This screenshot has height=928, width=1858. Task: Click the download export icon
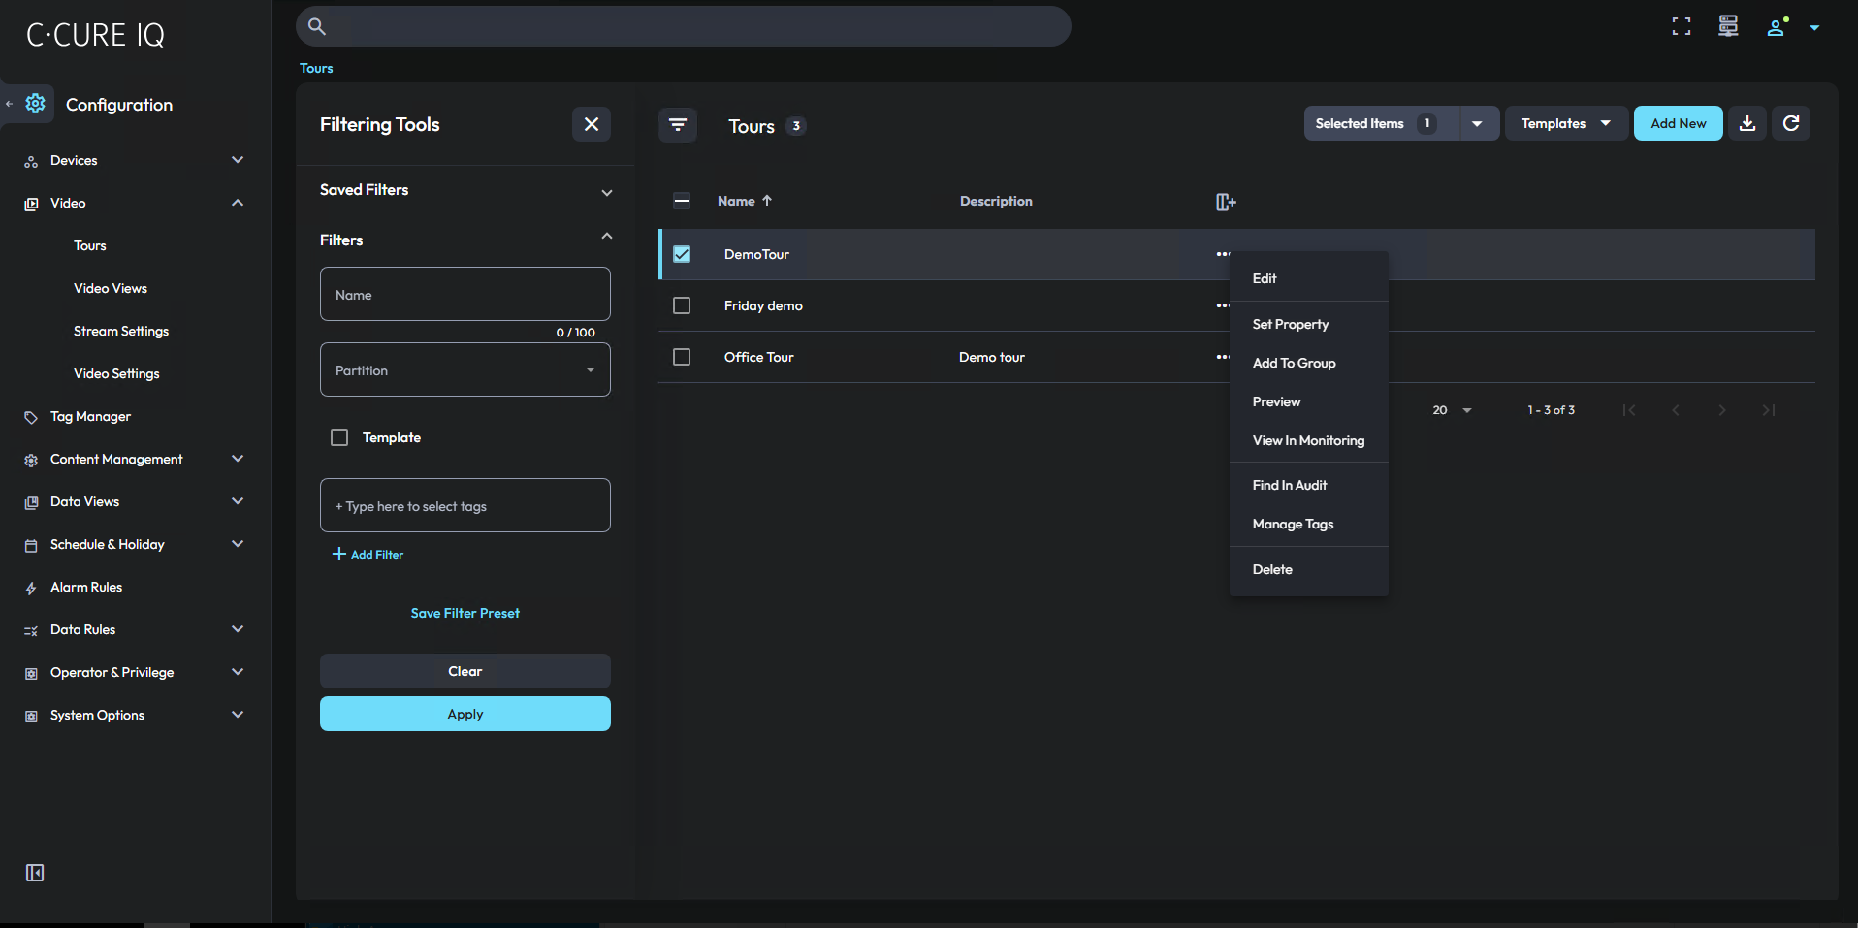coord(1747,123)
